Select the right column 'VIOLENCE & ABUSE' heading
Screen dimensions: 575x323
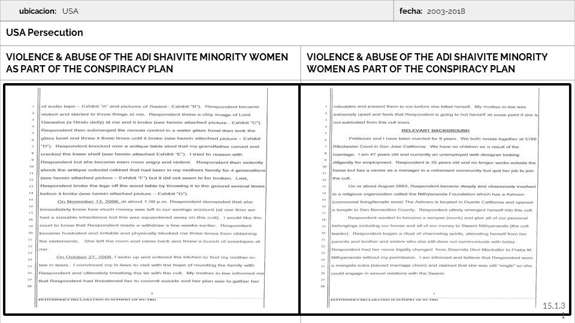(427, 63)
